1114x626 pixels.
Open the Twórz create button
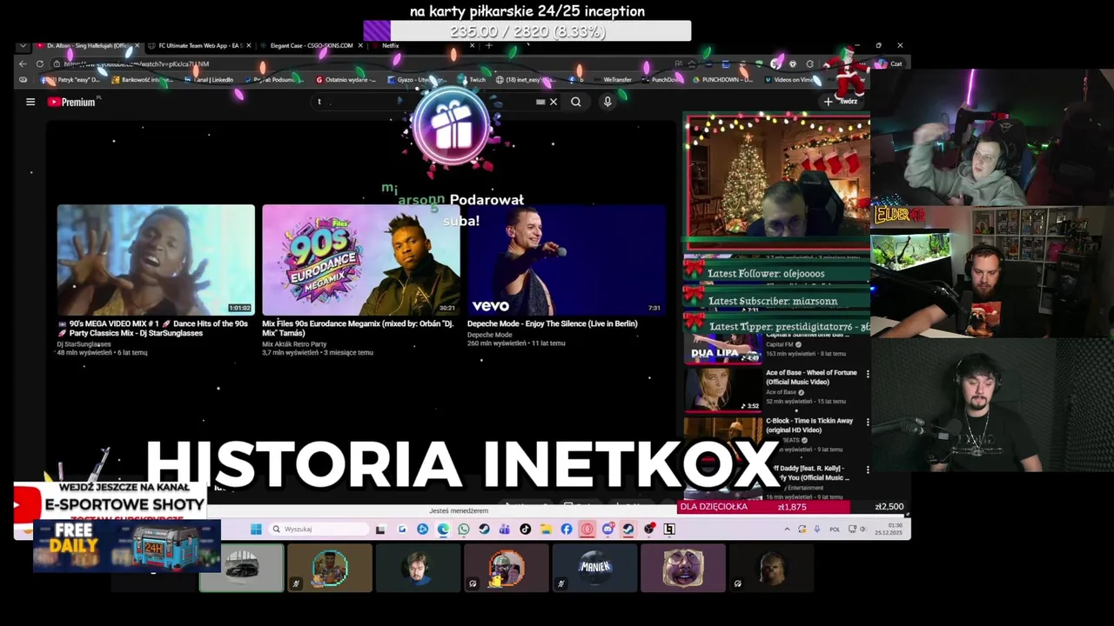(x=842, y=102)
